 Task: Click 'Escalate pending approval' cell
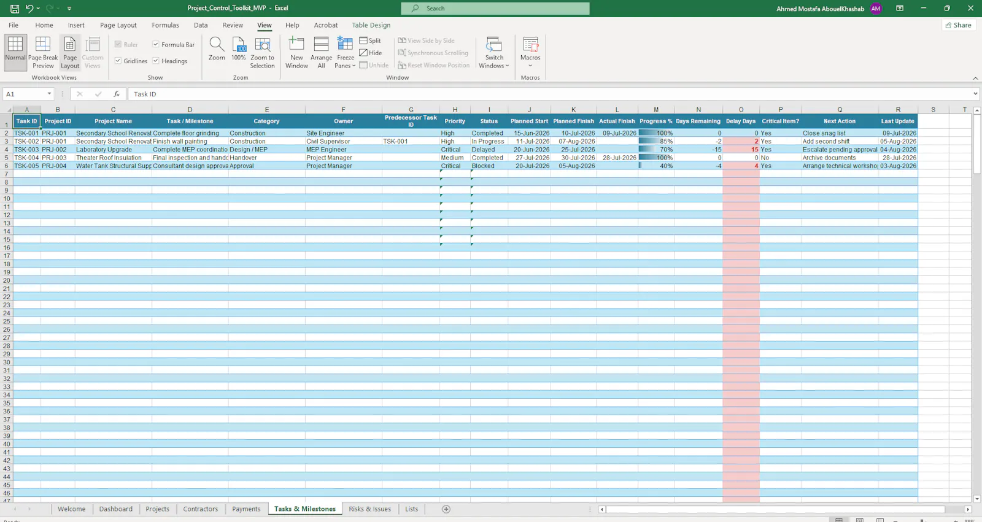[x=840, y=150]
